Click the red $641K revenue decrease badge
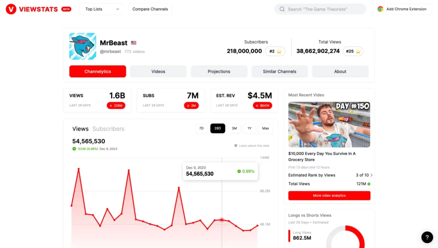 [x=263, y=105]
